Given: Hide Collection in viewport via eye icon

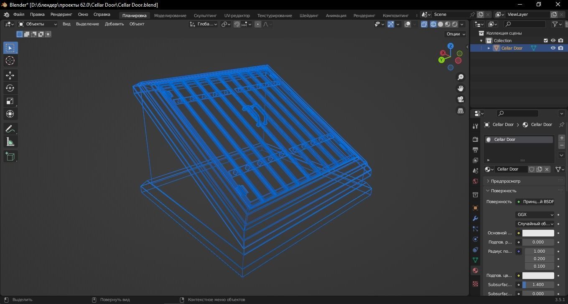Looking at the screenshot, I should (x=553, y=40).
